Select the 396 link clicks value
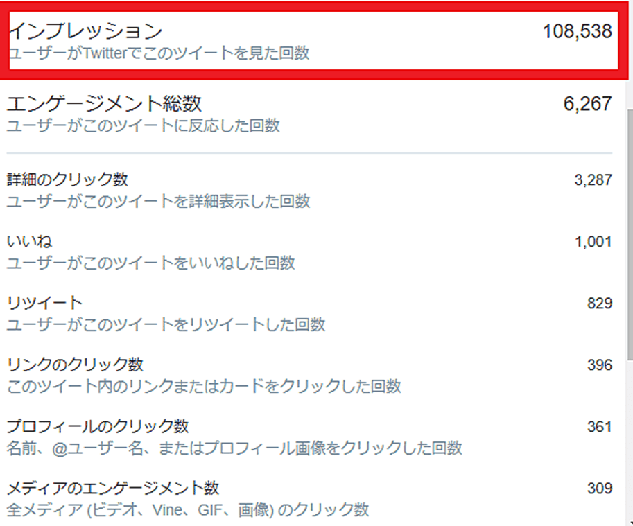 point(599,365)
